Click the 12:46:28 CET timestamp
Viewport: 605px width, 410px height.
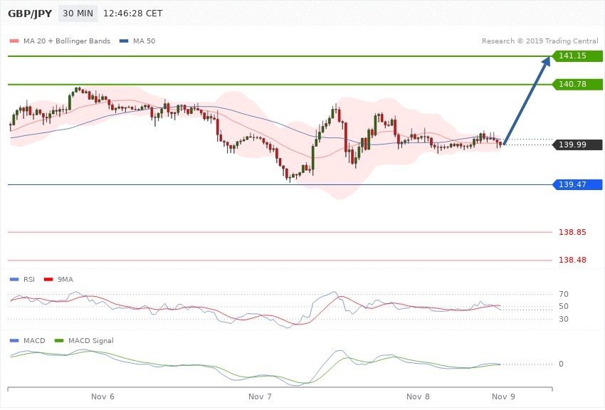click(x=133, y=14)
